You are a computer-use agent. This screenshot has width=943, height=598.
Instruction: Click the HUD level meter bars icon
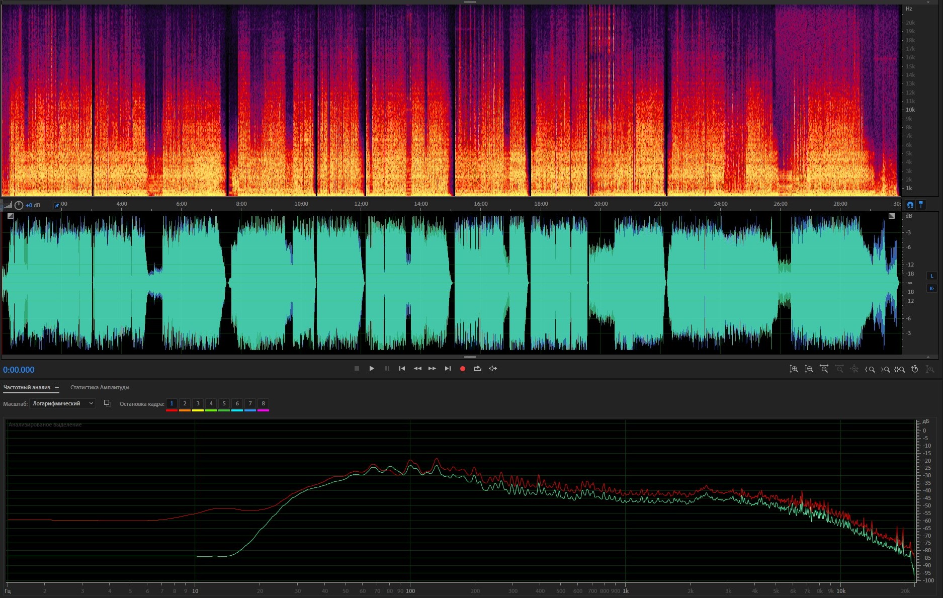pyautogui.click(x=8, y=205)
